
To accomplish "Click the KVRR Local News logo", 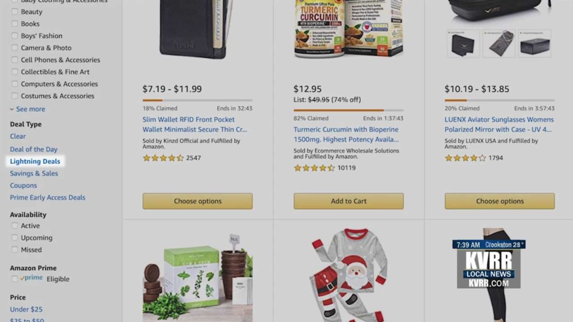I will pyautogui.click(x=489, y=264).
